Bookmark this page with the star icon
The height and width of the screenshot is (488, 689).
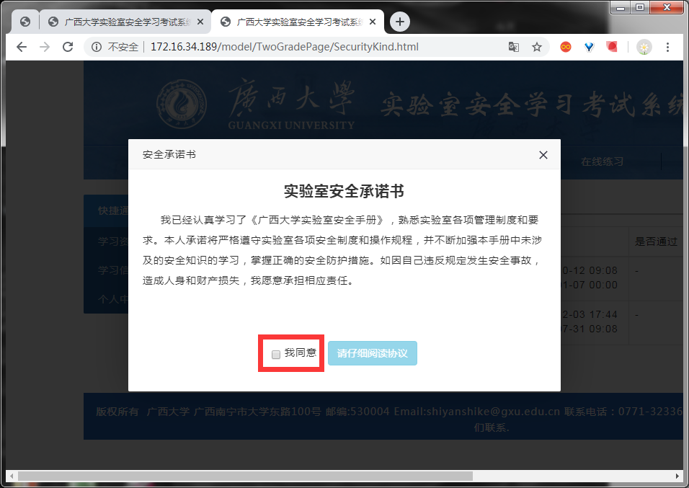[536, 47]
